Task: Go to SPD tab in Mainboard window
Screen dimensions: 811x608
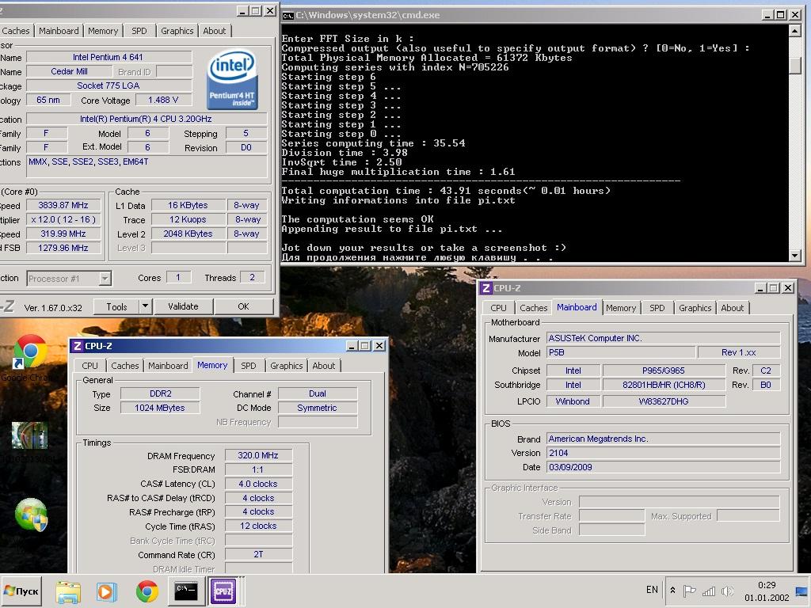Action: (x=657, y=308)
